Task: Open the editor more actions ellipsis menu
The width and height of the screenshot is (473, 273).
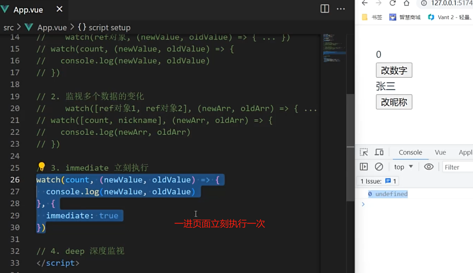Action: click(x=341, y=9)
